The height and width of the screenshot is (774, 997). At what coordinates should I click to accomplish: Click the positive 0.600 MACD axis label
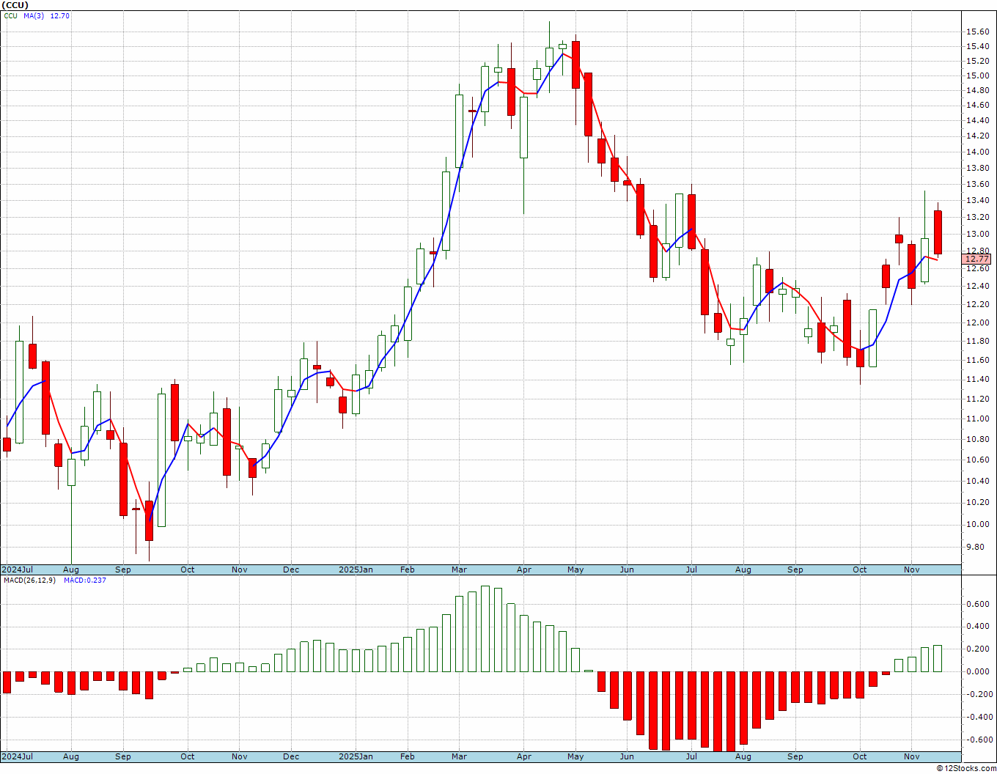point(979,605)
